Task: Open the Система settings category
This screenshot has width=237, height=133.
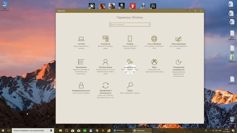Action: point(81,42)
